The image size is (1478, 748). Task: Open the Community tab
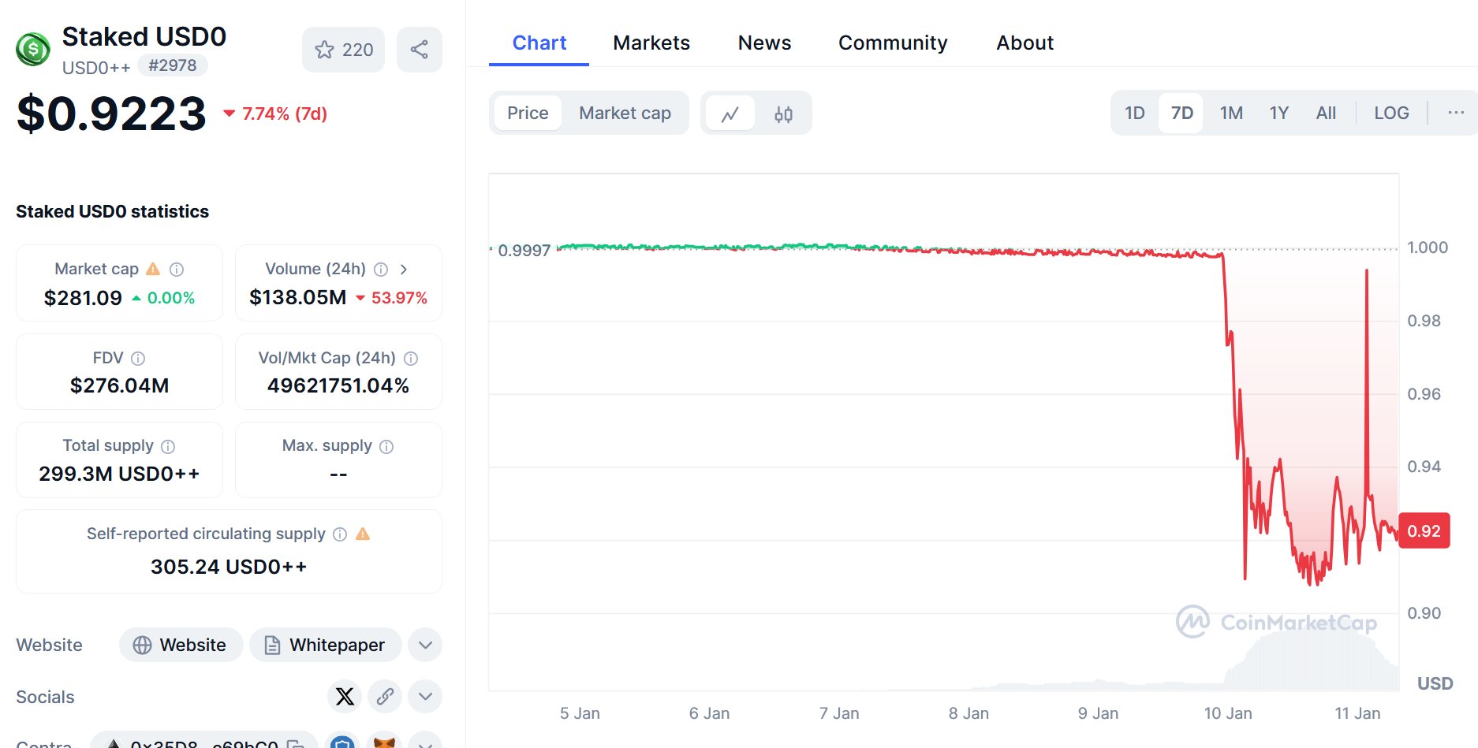point(893,43)
